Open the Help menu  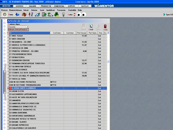point(80,10)
